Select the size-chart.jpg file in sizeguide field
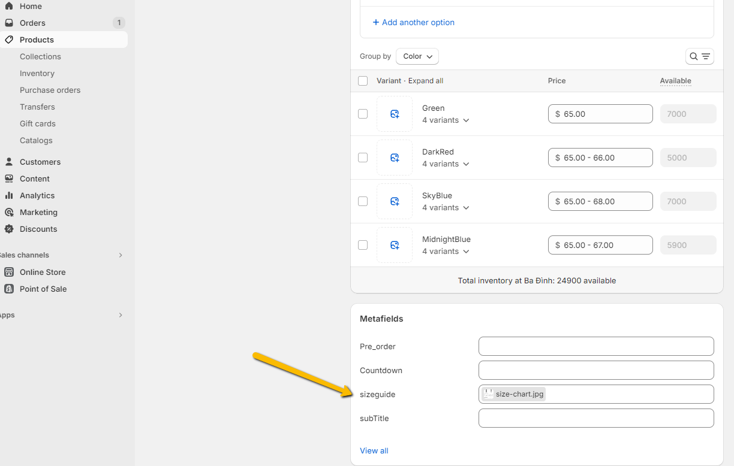This screenshot has height=466, width=734. (x=514, y=394)
